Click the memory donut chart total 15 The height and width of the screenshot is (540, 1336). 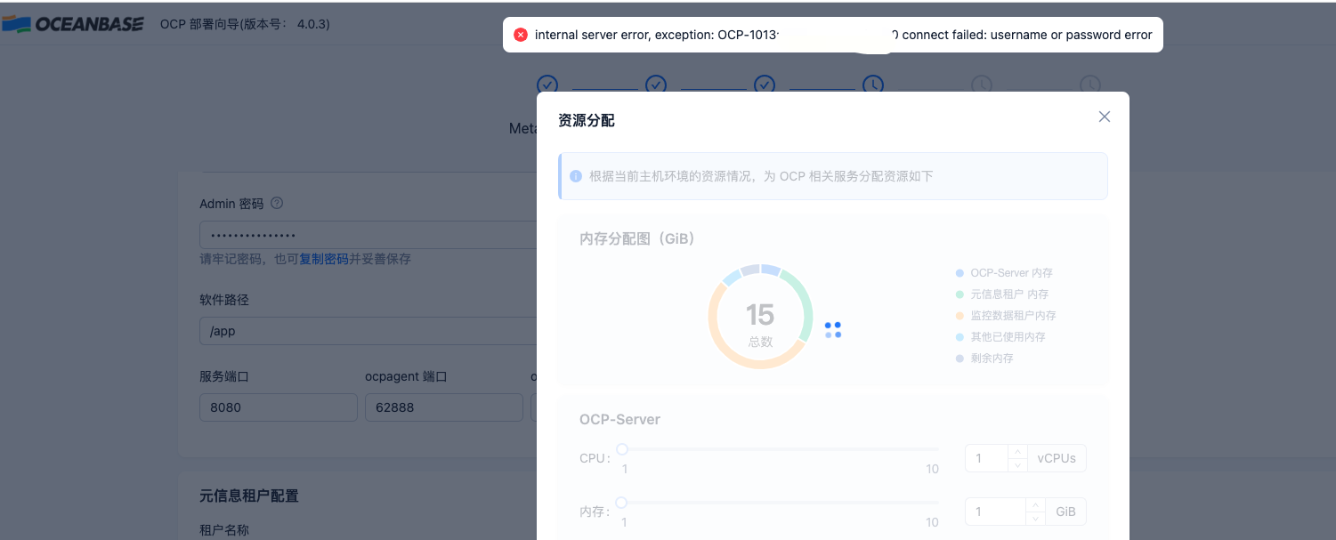[760, 315]
